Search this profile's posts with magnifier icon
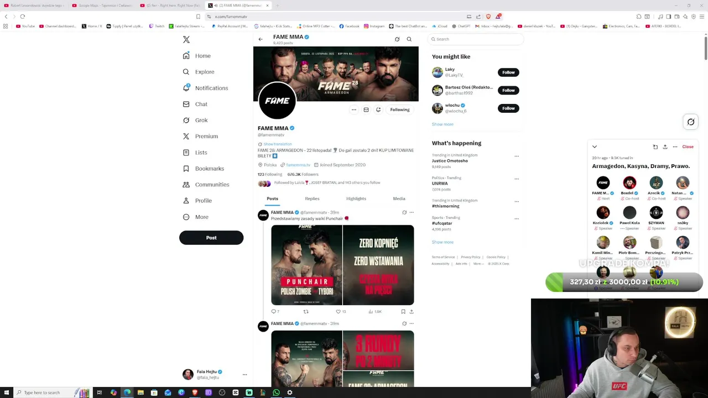This screenshot has height=398, width=708. pyautogui.click(x=409, y=39)
